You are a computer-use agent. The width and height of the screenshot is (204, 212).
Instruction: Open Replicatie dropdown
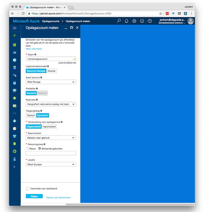coord(51,104)
